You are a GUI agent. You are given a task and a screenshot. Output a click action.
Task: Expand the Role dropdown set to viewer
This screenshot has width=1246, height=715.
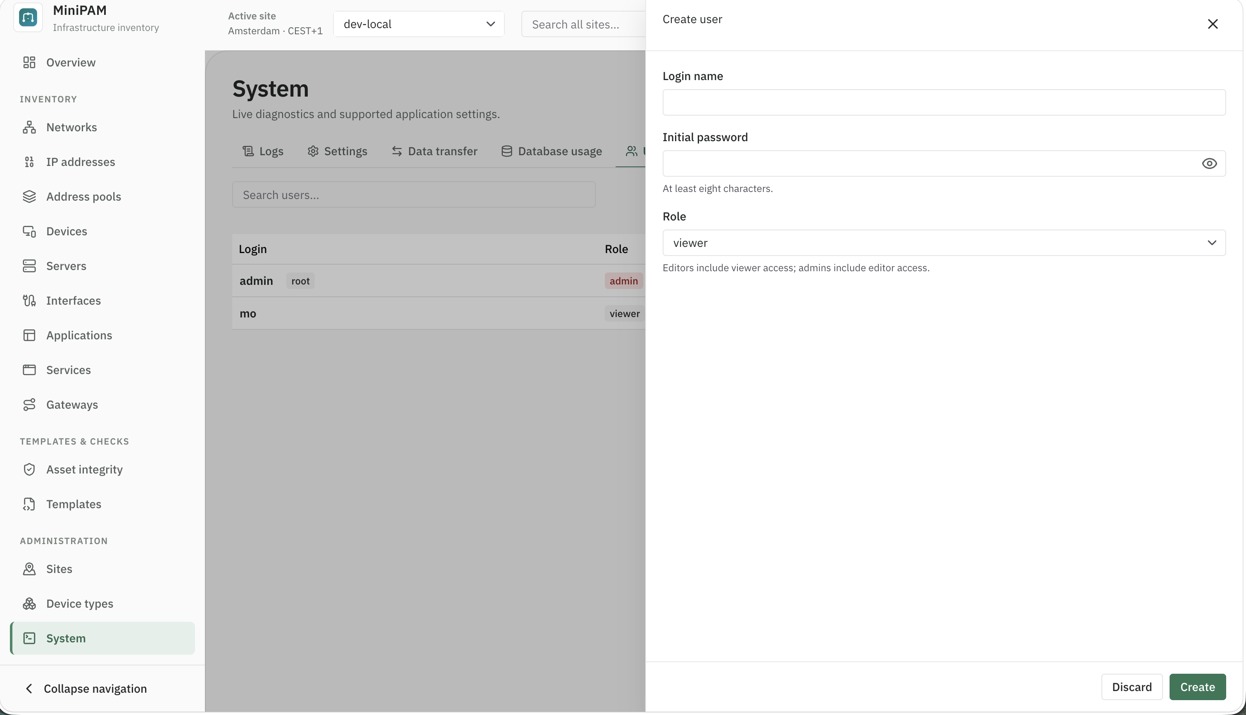pyautogui.click(x=944, y=243)
